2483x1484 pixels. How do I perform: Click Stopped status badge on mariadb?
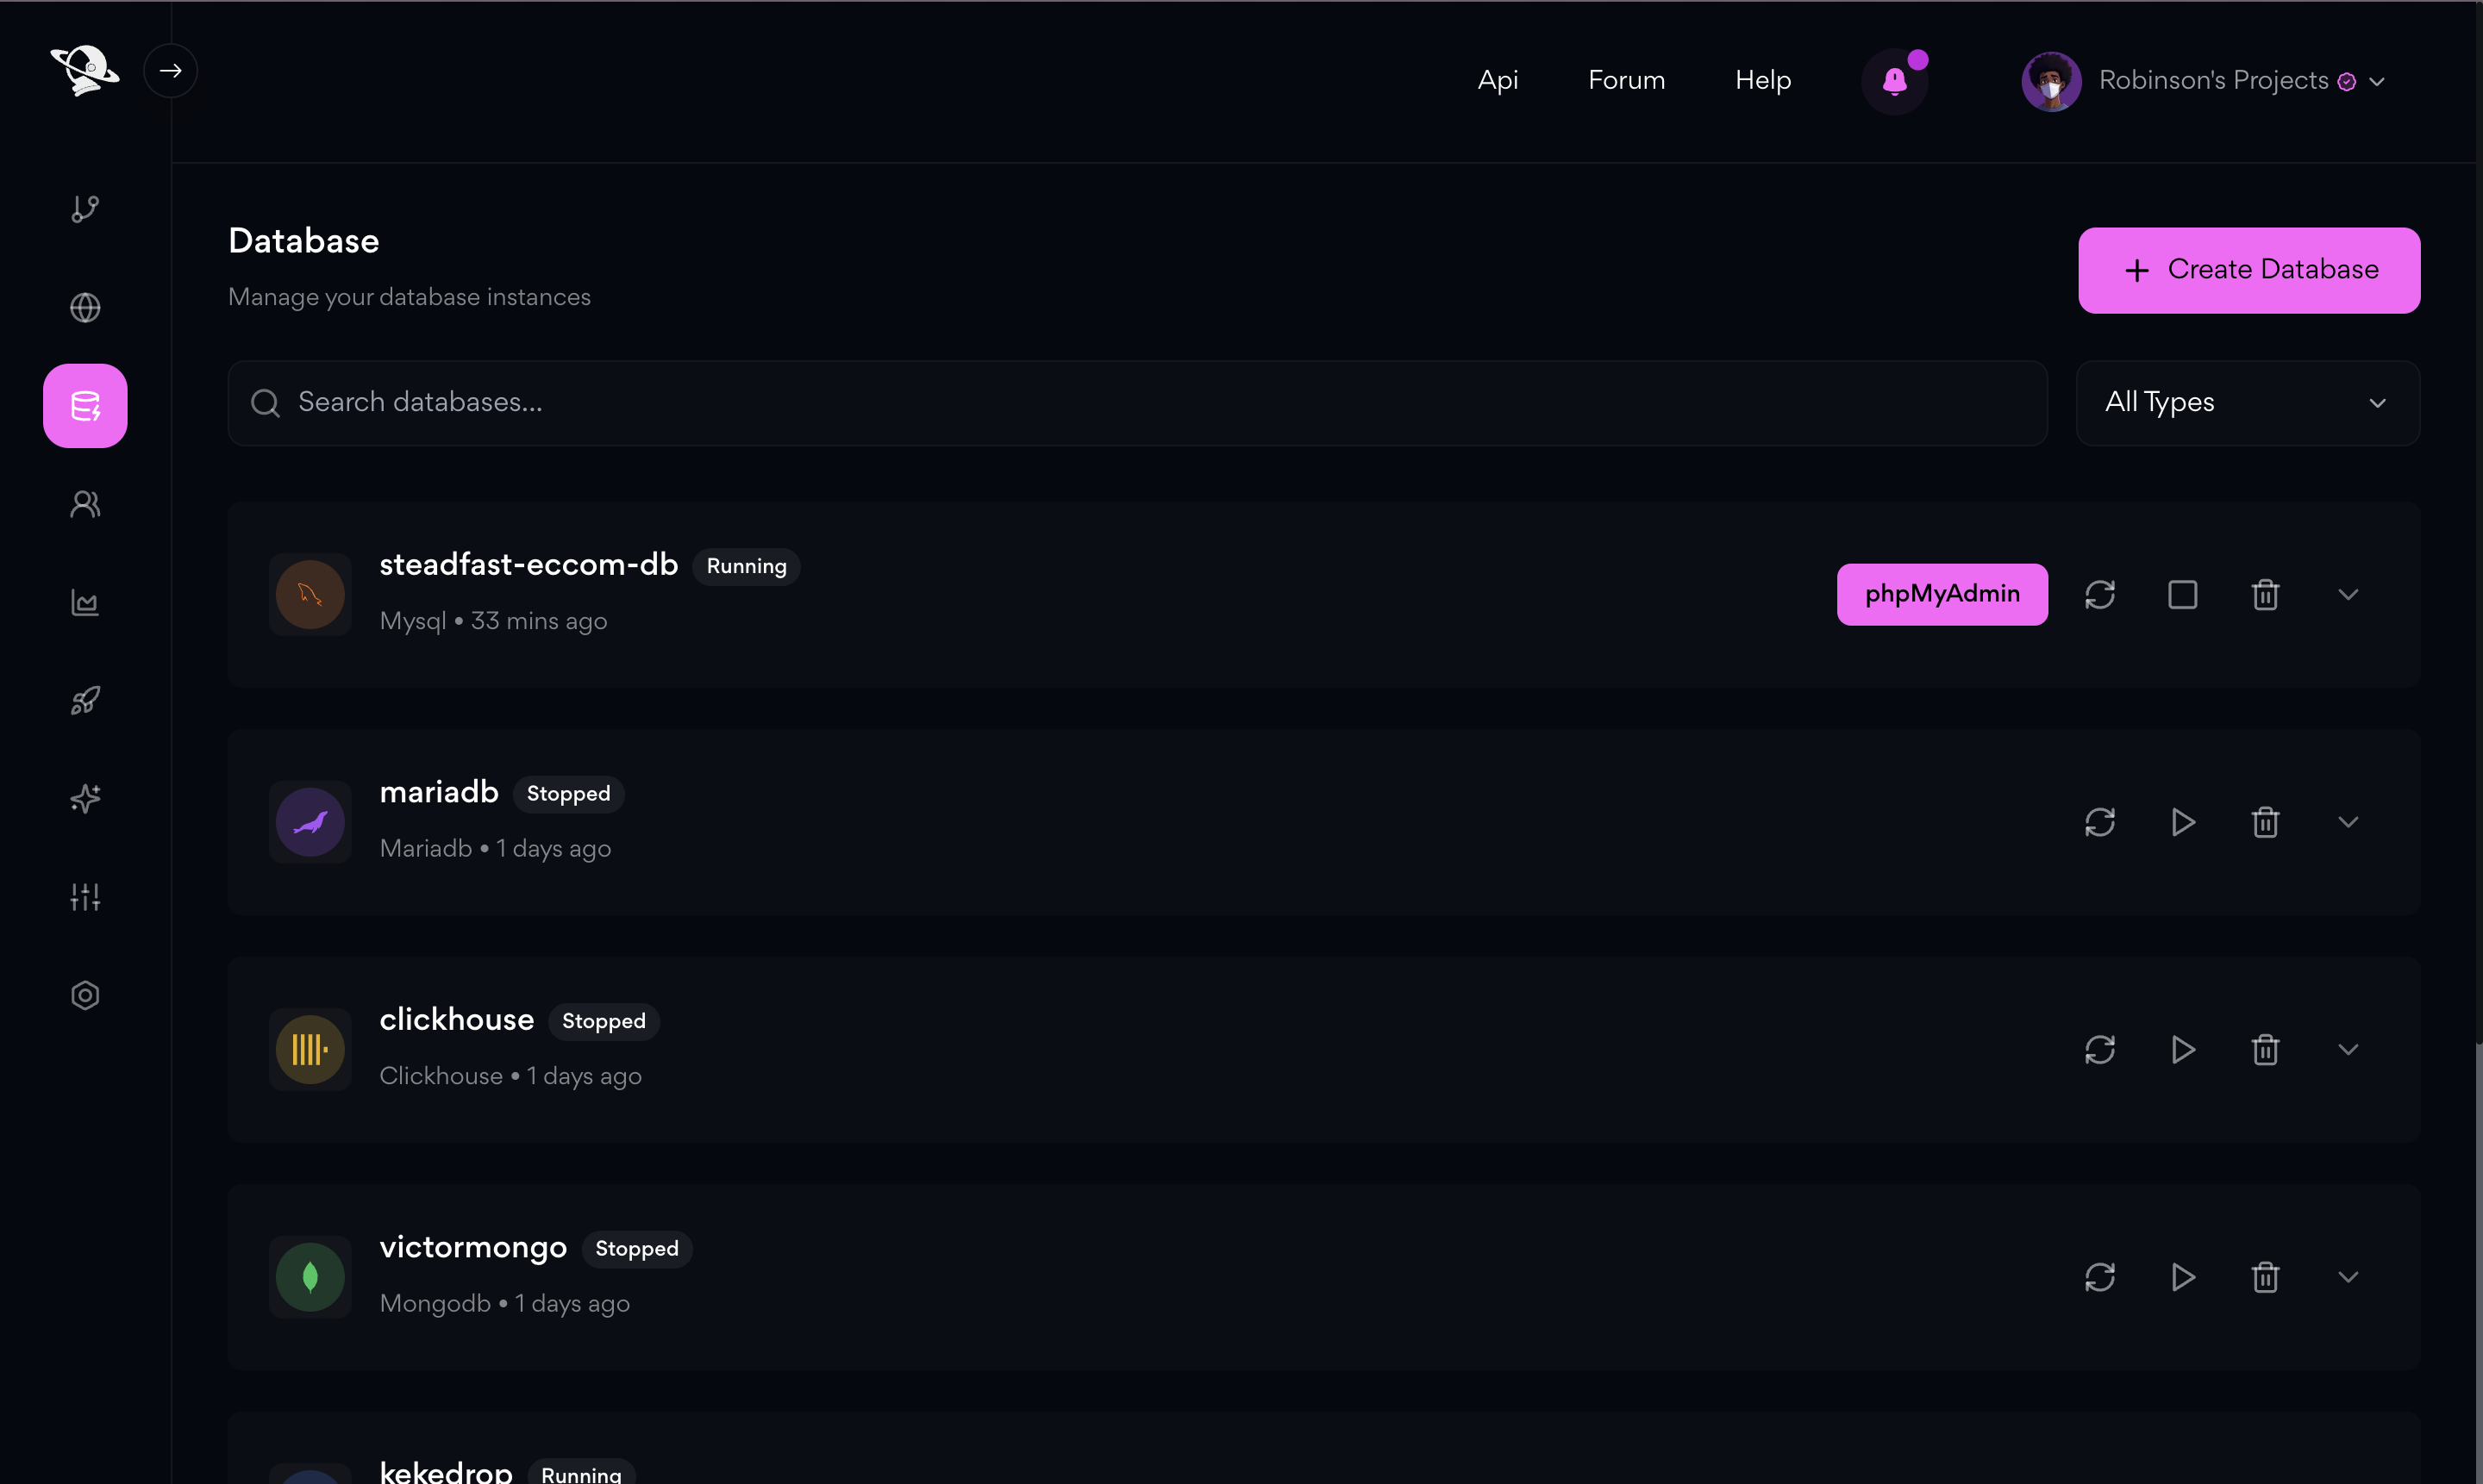(x=568, y=794)
